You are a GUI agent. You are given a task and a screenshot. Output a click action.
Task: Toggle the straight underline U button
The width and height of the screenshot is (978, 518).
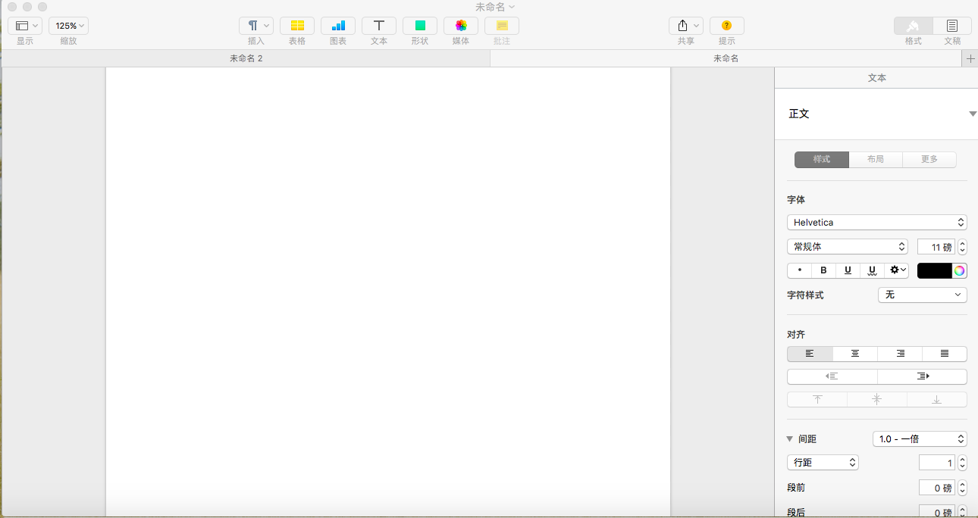[848, 270]
